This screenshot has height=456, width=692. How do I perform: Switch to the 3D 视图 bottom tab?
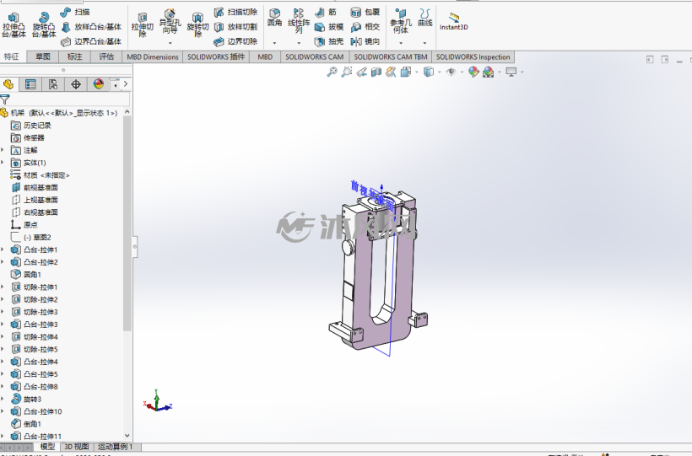click(77, 447)
